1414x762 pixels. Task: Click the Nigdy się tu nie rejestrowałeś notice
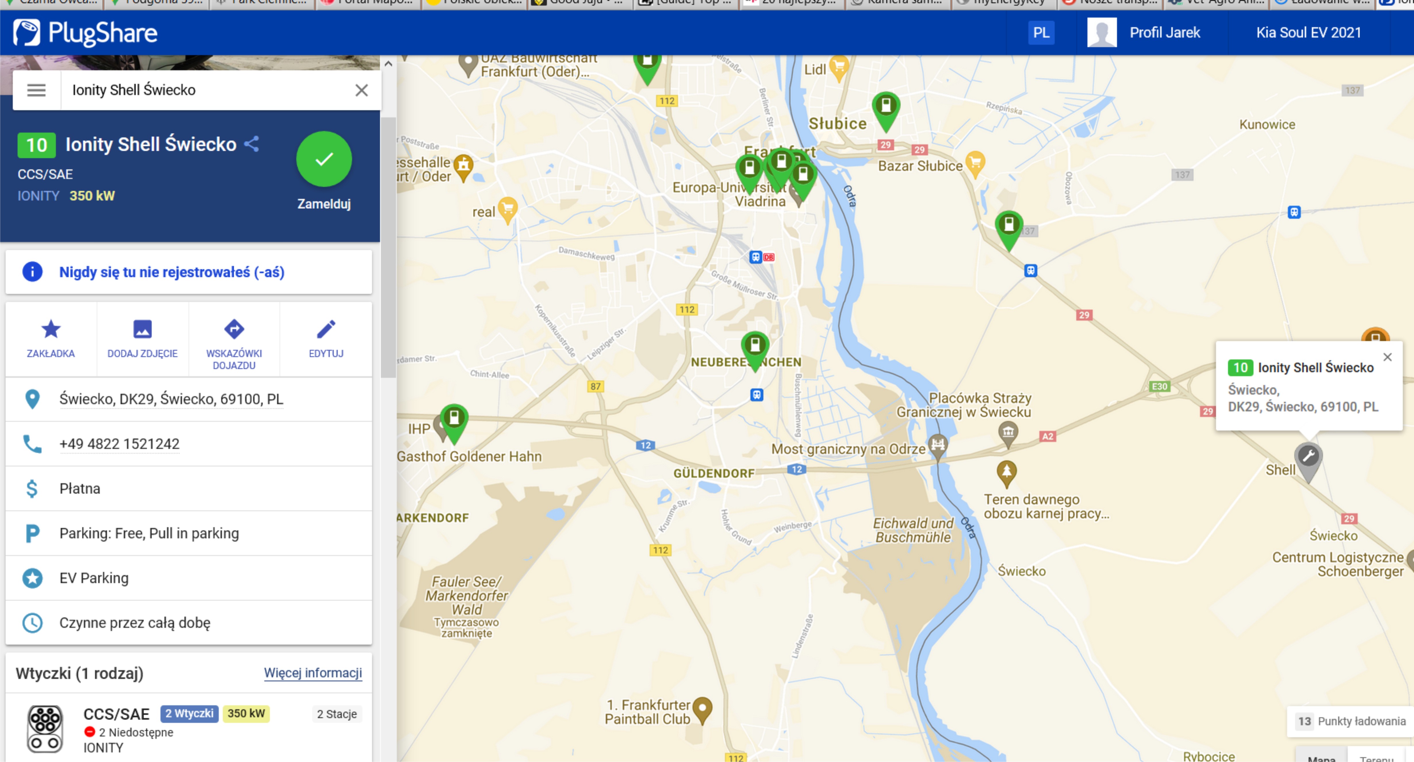tap(188, 272)
